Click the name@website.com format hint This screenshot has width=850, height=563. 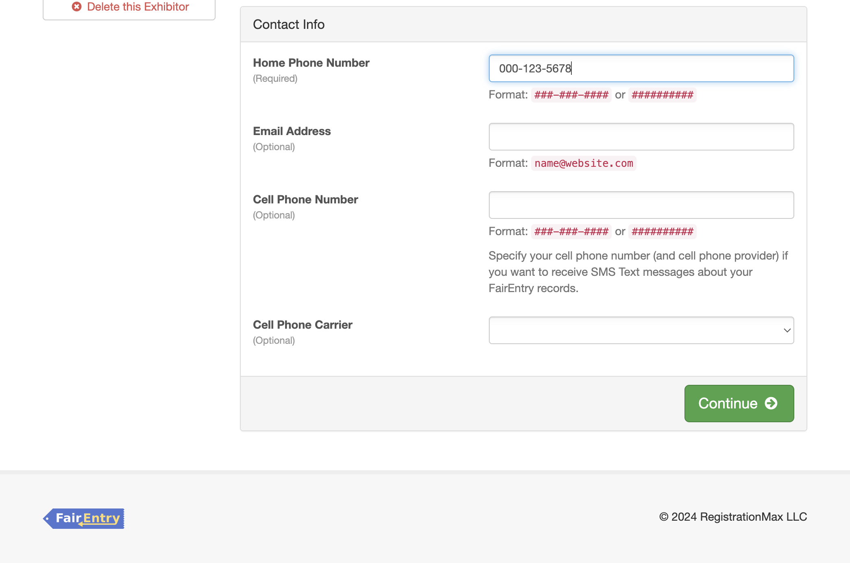(x=584, y=164)
